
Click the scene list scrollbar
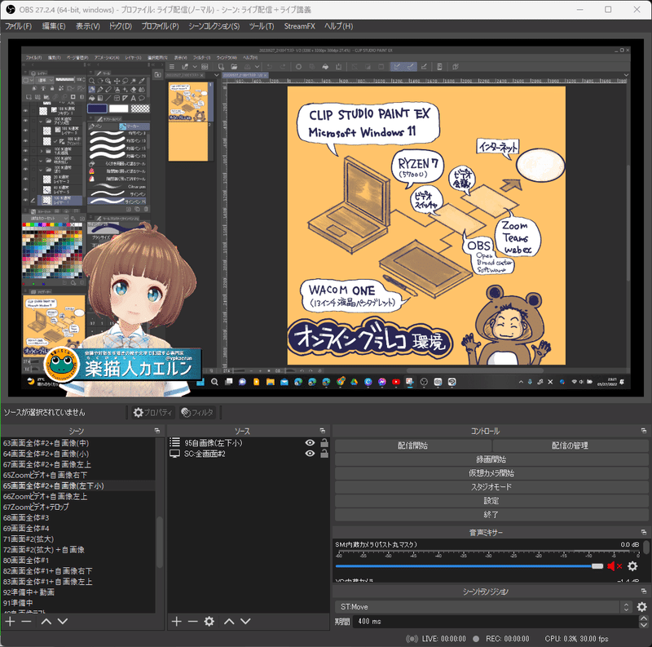[x=159, y=543]
